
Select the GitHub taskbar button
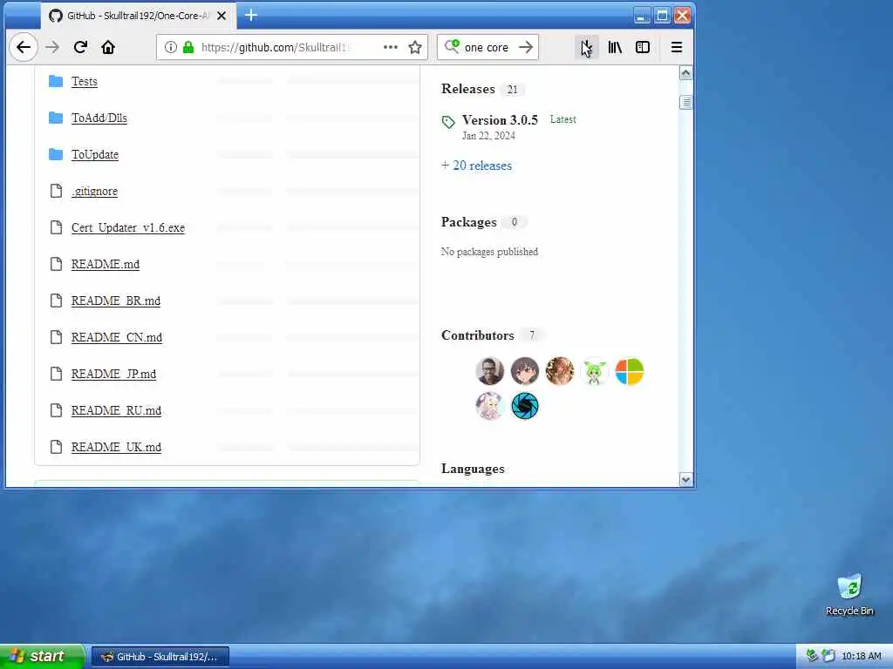point(160,657)
